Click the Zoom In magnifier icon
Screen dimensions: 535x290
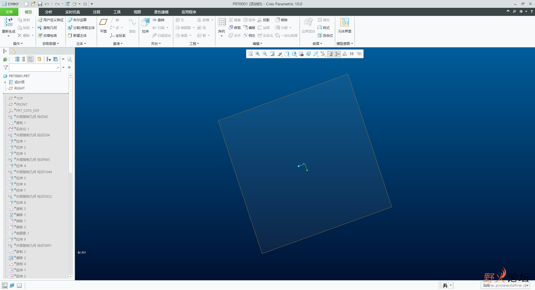point(258,54)
